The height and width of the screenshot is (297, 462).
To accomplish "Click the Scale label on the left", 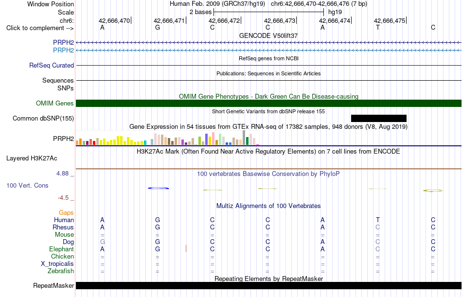I will pos(66,12).
